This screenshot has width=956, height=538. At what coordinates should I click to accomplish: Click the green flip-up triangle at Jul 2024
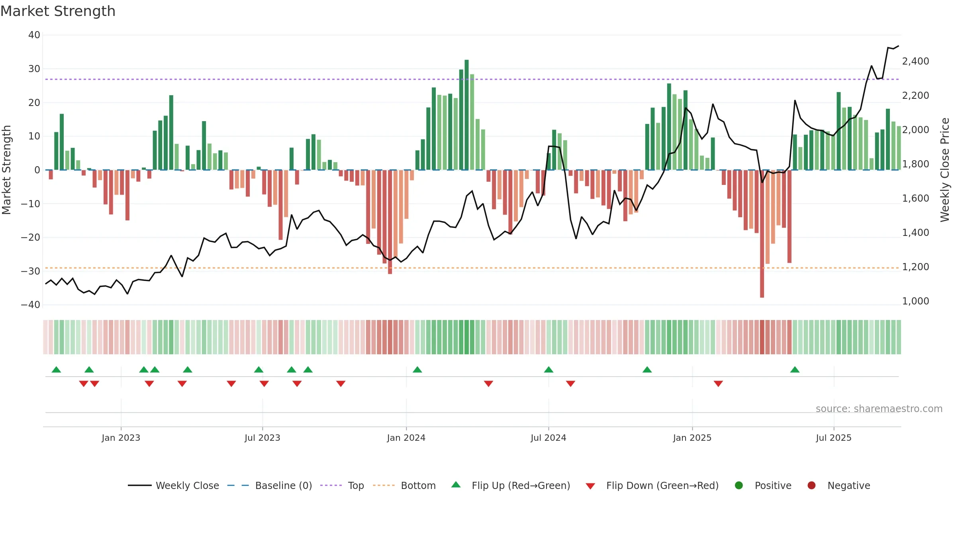tap(549, 369)
